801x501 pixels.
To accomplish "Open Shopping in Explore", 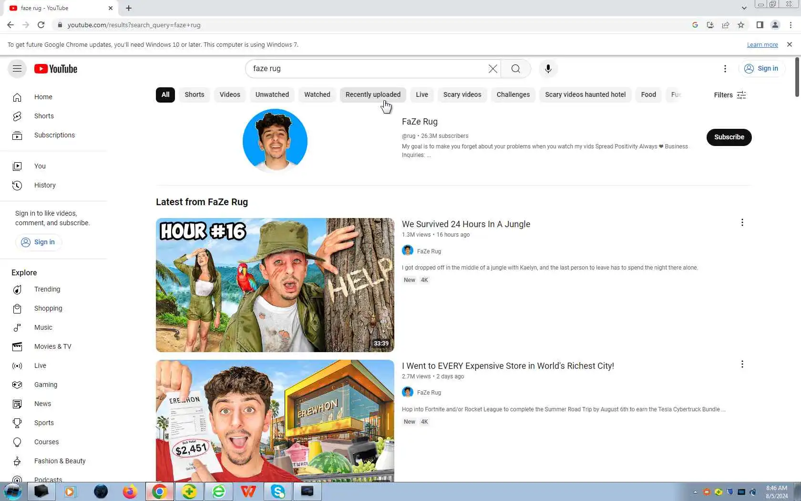I will [x=53, y=308].
